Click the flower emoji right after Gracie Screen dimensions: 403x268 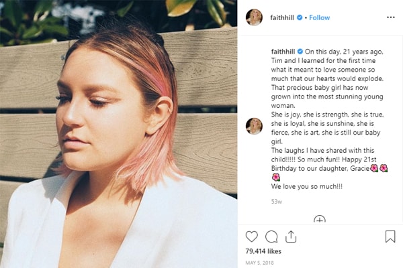(374, 167)
